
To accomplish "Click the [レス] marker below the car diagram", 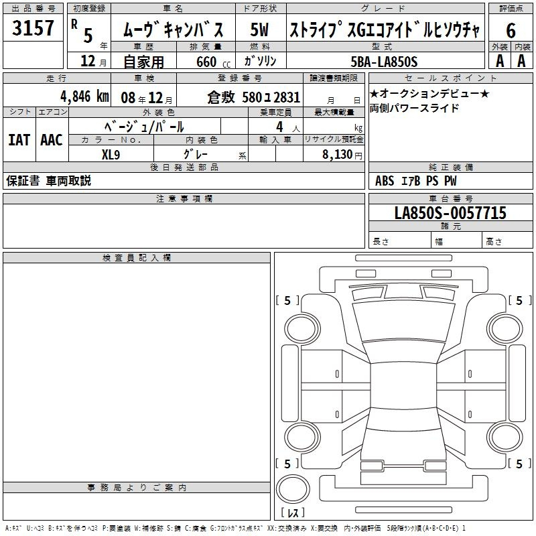I will (295, 513).
